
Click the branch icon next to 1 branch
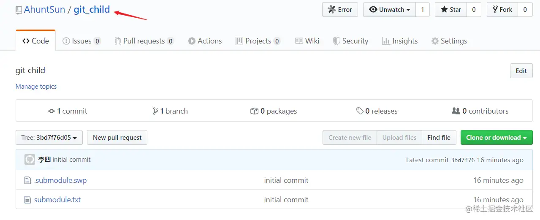(155, 111)
